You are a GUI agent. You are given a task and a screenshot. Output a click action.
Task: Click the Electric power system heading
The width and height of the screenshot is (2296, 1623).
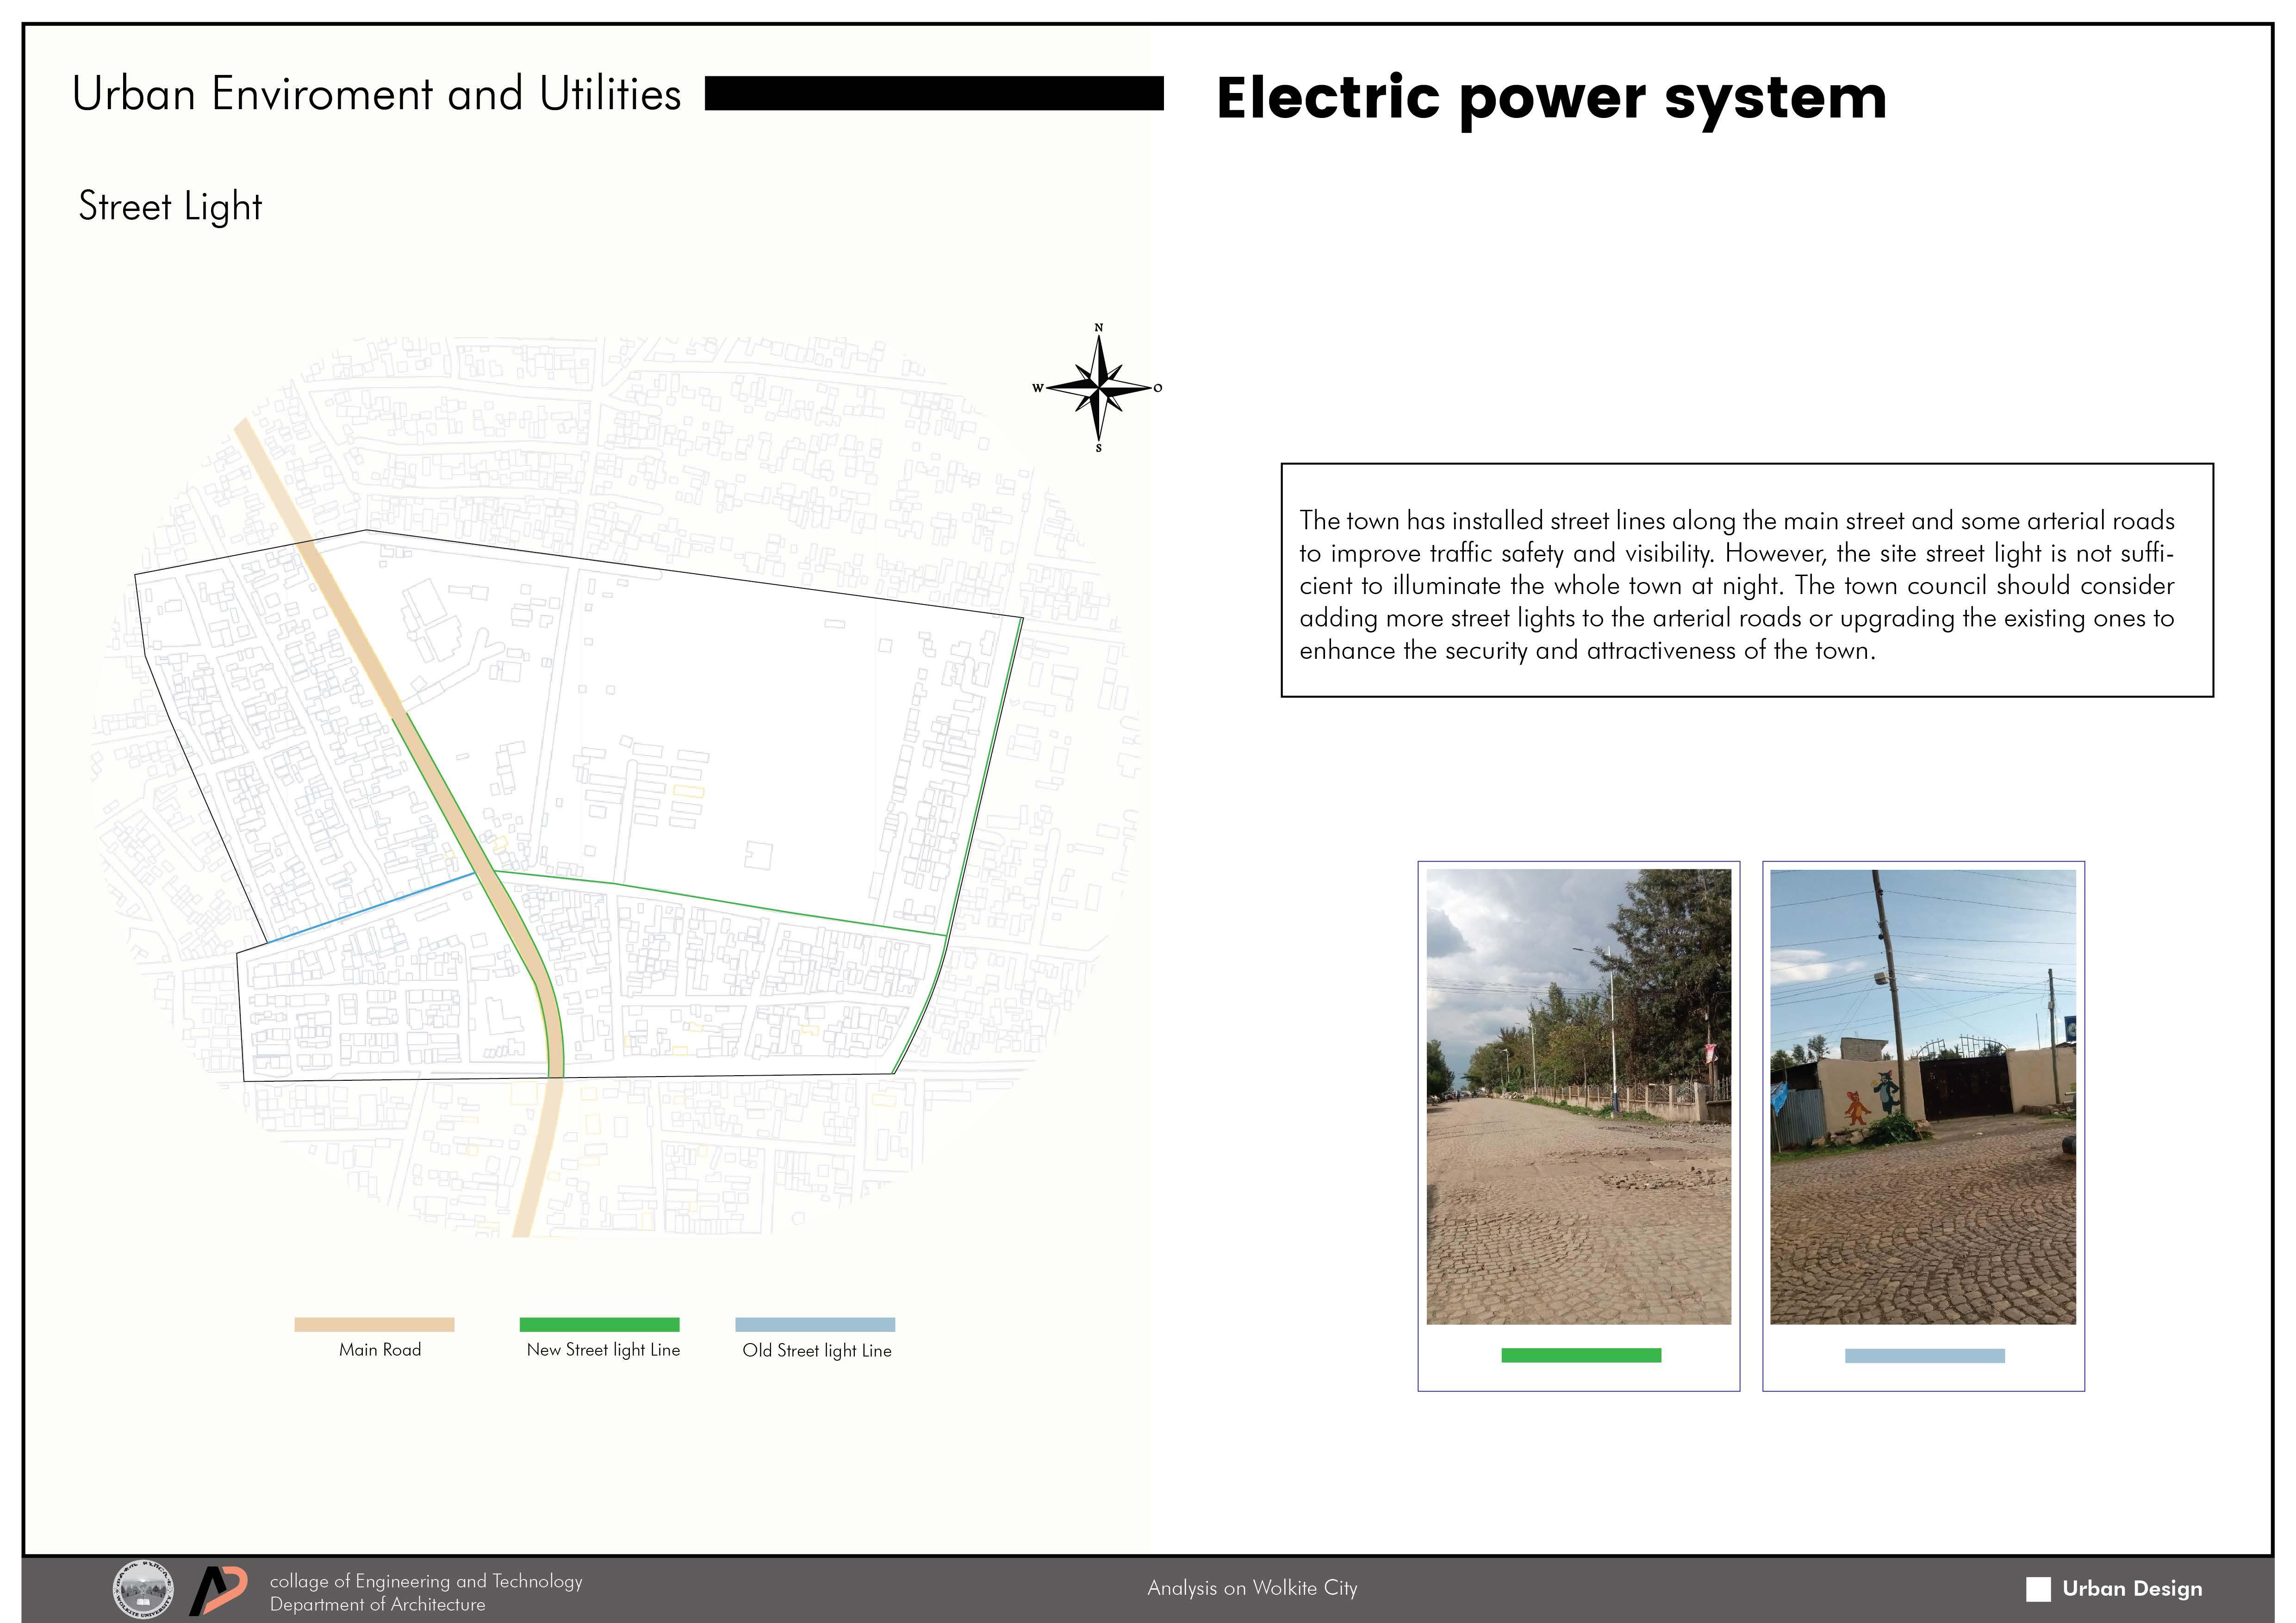point(1550,98)
